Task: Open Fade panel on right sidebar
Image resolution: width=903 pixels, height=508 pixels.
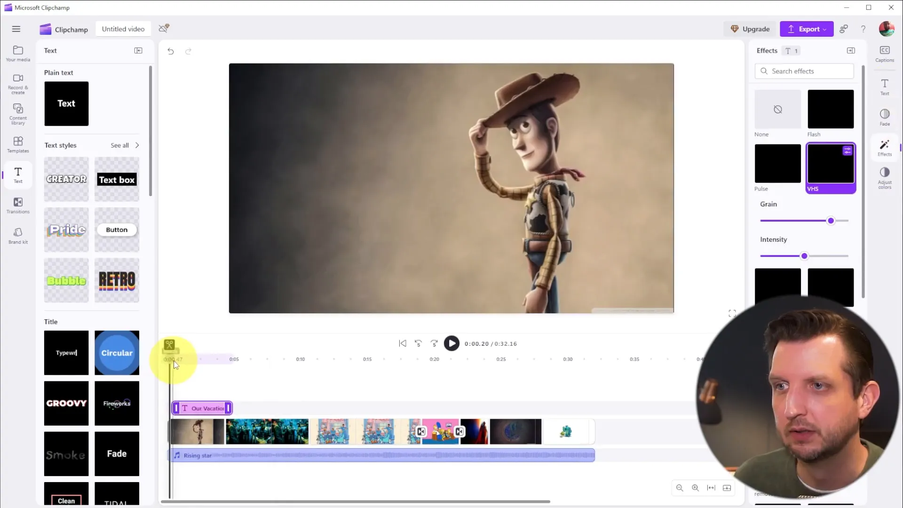Action: point(885,117)
